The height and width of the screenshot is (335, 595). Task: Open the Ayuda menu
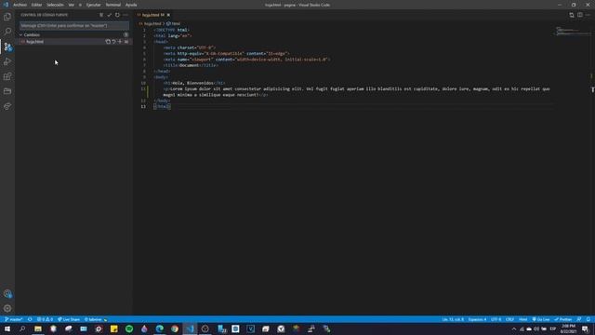click(131, 5)
